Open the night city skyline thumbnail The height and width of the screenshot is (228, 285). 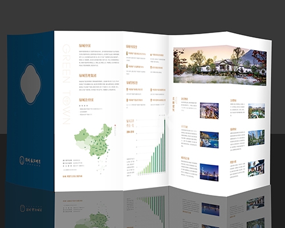point(209,172)
